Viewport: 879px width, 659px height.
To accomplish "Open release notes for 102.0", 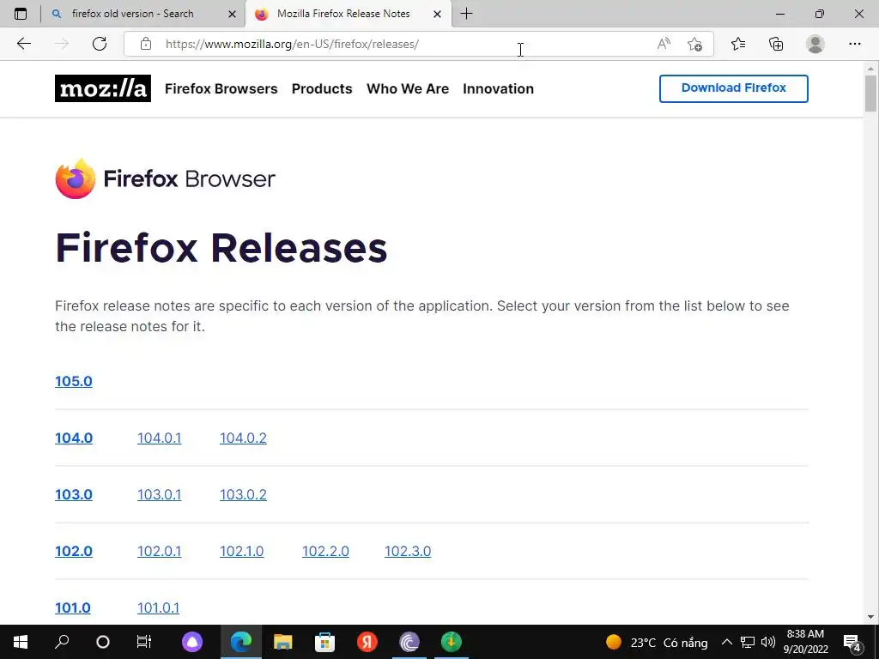I will [x=74, y=551].
